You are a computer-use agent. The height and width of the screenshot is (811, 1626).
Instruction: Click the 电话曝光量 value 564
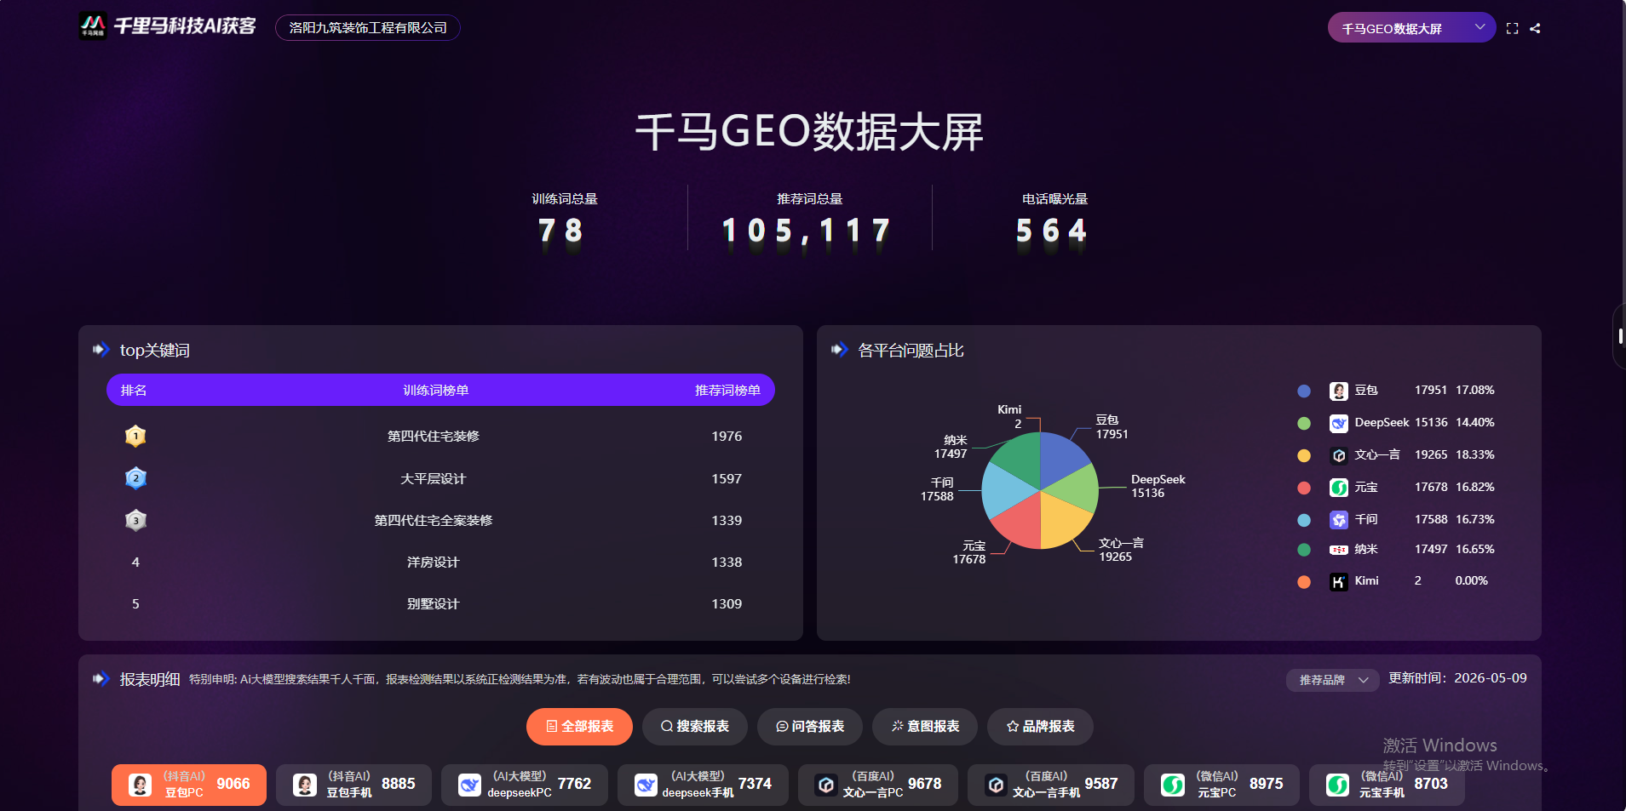1052,231
